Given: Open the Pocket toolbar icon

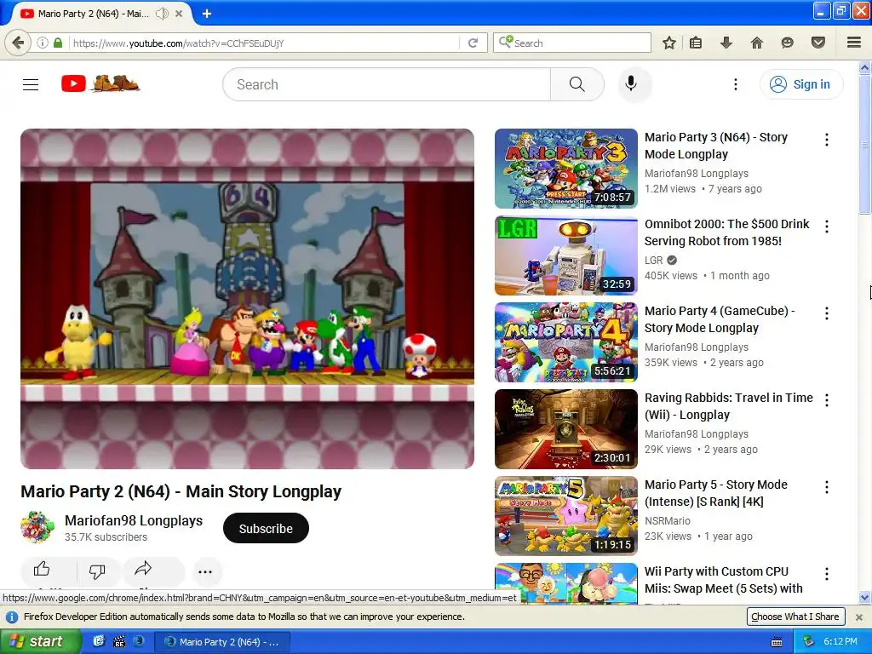Looking at the screenshot, I should (x=817, y=43).
